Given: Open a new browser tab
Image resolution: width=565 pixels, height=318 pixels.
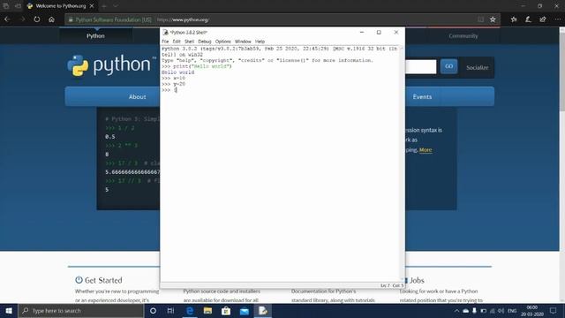Looking at the screenshot, I should pyautogui.click(x=104, y=6).
